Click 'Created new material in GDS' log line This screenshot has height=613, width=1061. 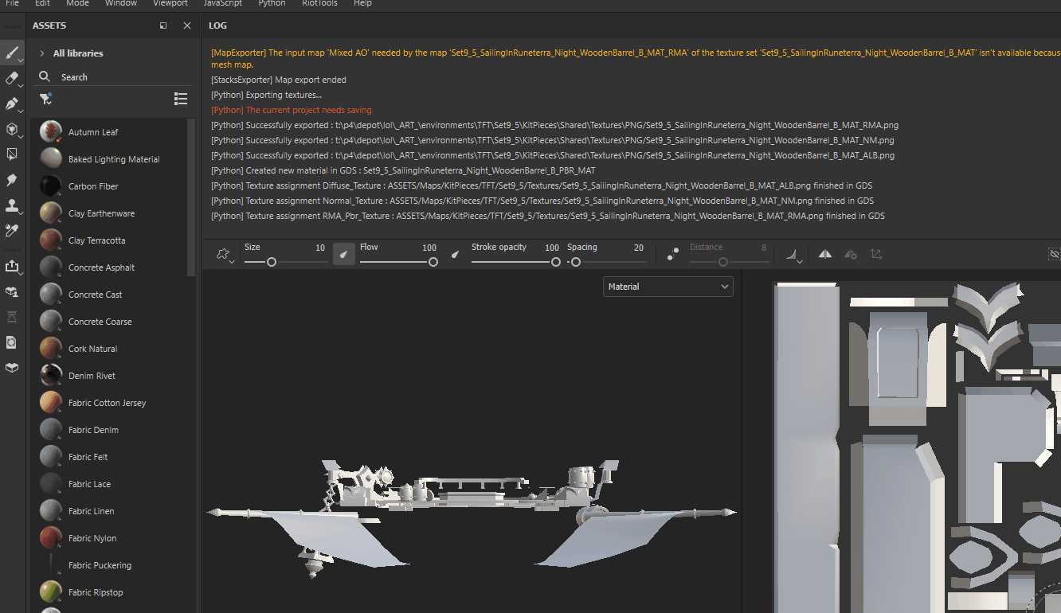coord(403,170)
